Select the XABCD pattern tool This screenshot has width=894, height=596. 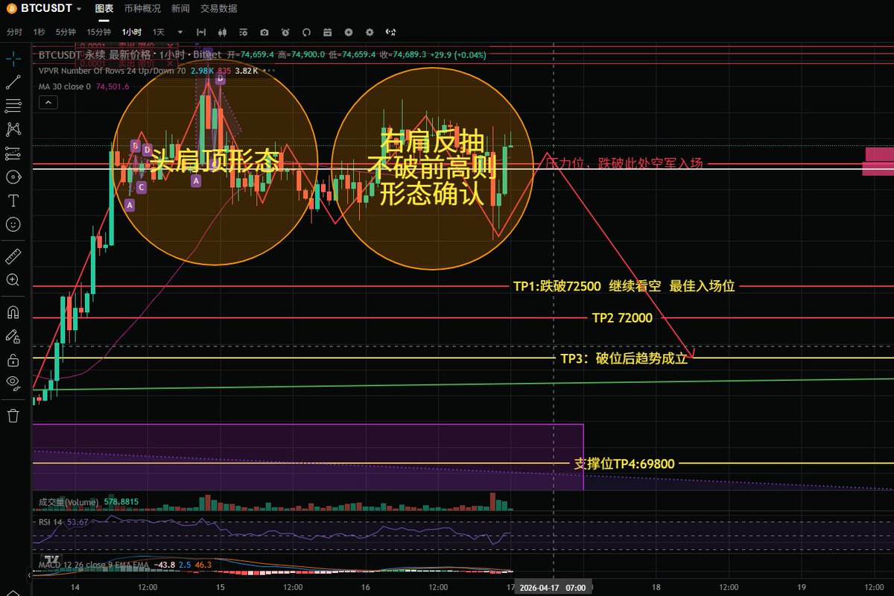pyautogui.click(x=13, y=130)
